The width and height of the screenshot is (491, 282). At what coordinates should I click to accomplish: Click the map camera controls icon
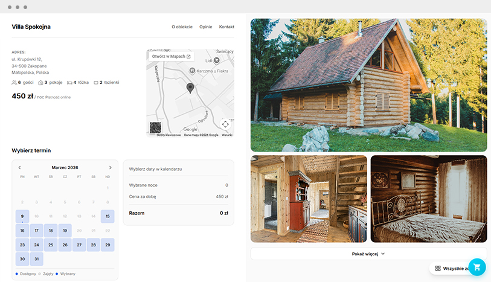[225, 124]
